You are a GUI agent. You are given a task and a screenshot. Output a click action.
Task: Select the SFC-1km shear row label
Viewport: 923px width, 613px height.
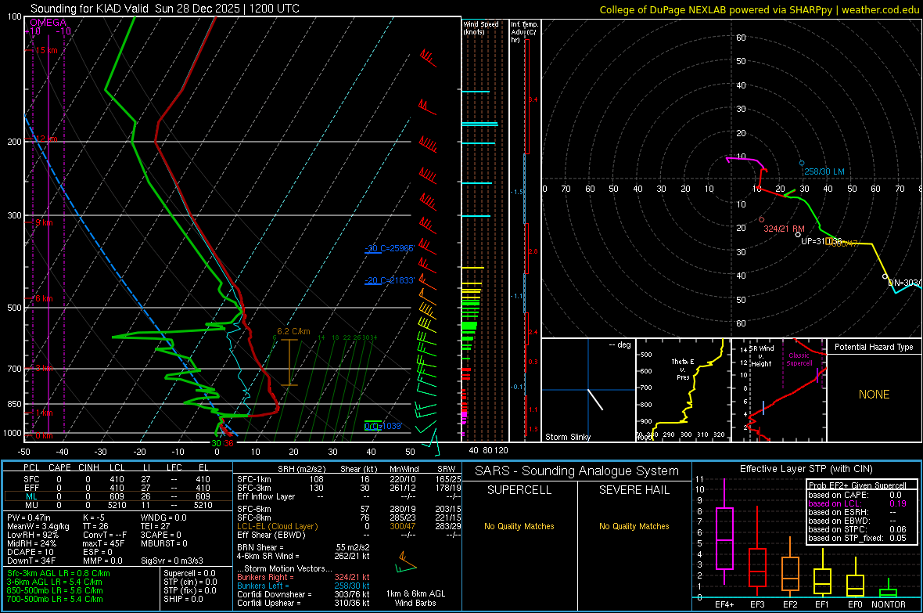(x=254, y=479)
